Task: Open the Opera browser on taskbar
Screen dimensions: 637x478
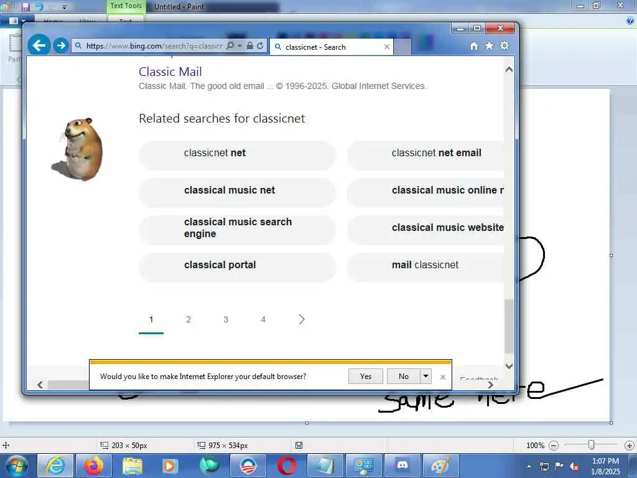Action: click(x=286, y=466)
